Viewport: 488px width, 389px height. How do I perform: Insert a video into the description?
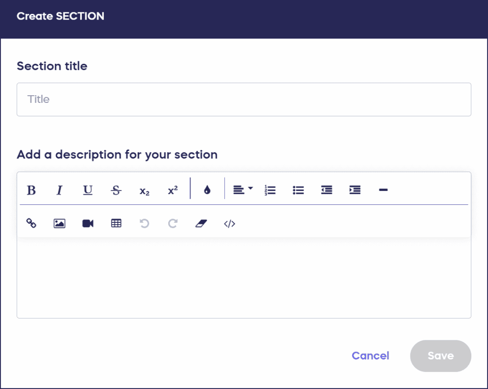[x=88, y=223]
